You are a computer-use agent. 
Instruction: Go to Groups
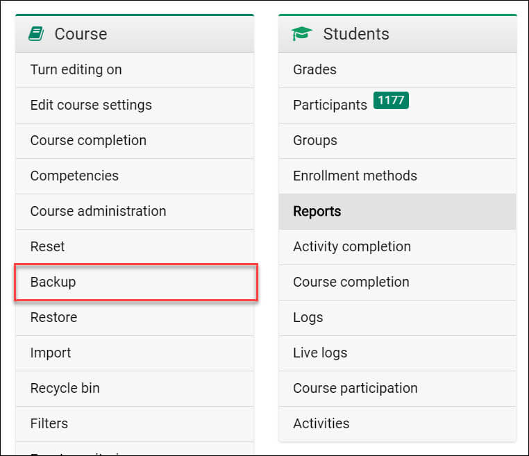coord(397,141)
